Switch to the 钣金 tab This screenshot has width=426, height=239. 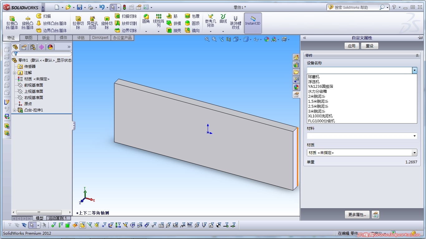coord(46,38)
